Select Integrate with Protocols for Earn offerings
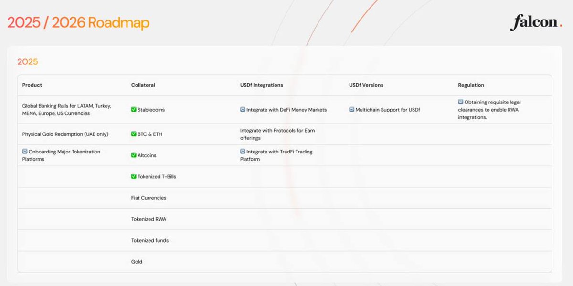The image size is (573, 286). pyautogui.click(x=277, y=134)
